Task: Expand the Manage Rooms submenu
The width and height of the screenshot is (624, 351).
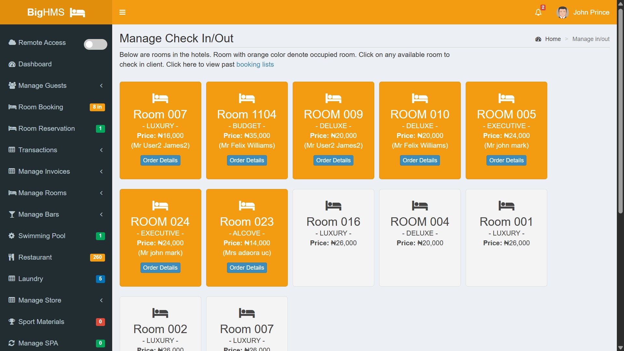Action: 42,193
